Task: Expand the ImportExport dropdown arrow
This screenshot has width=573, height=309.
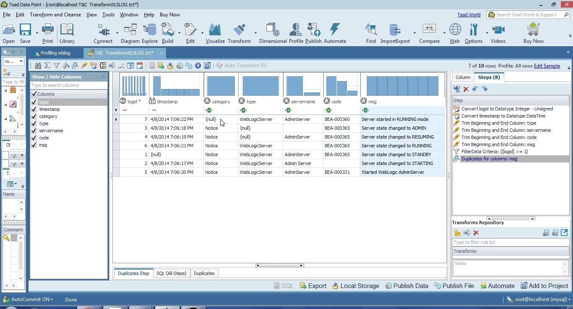Action: click(414, 33)
